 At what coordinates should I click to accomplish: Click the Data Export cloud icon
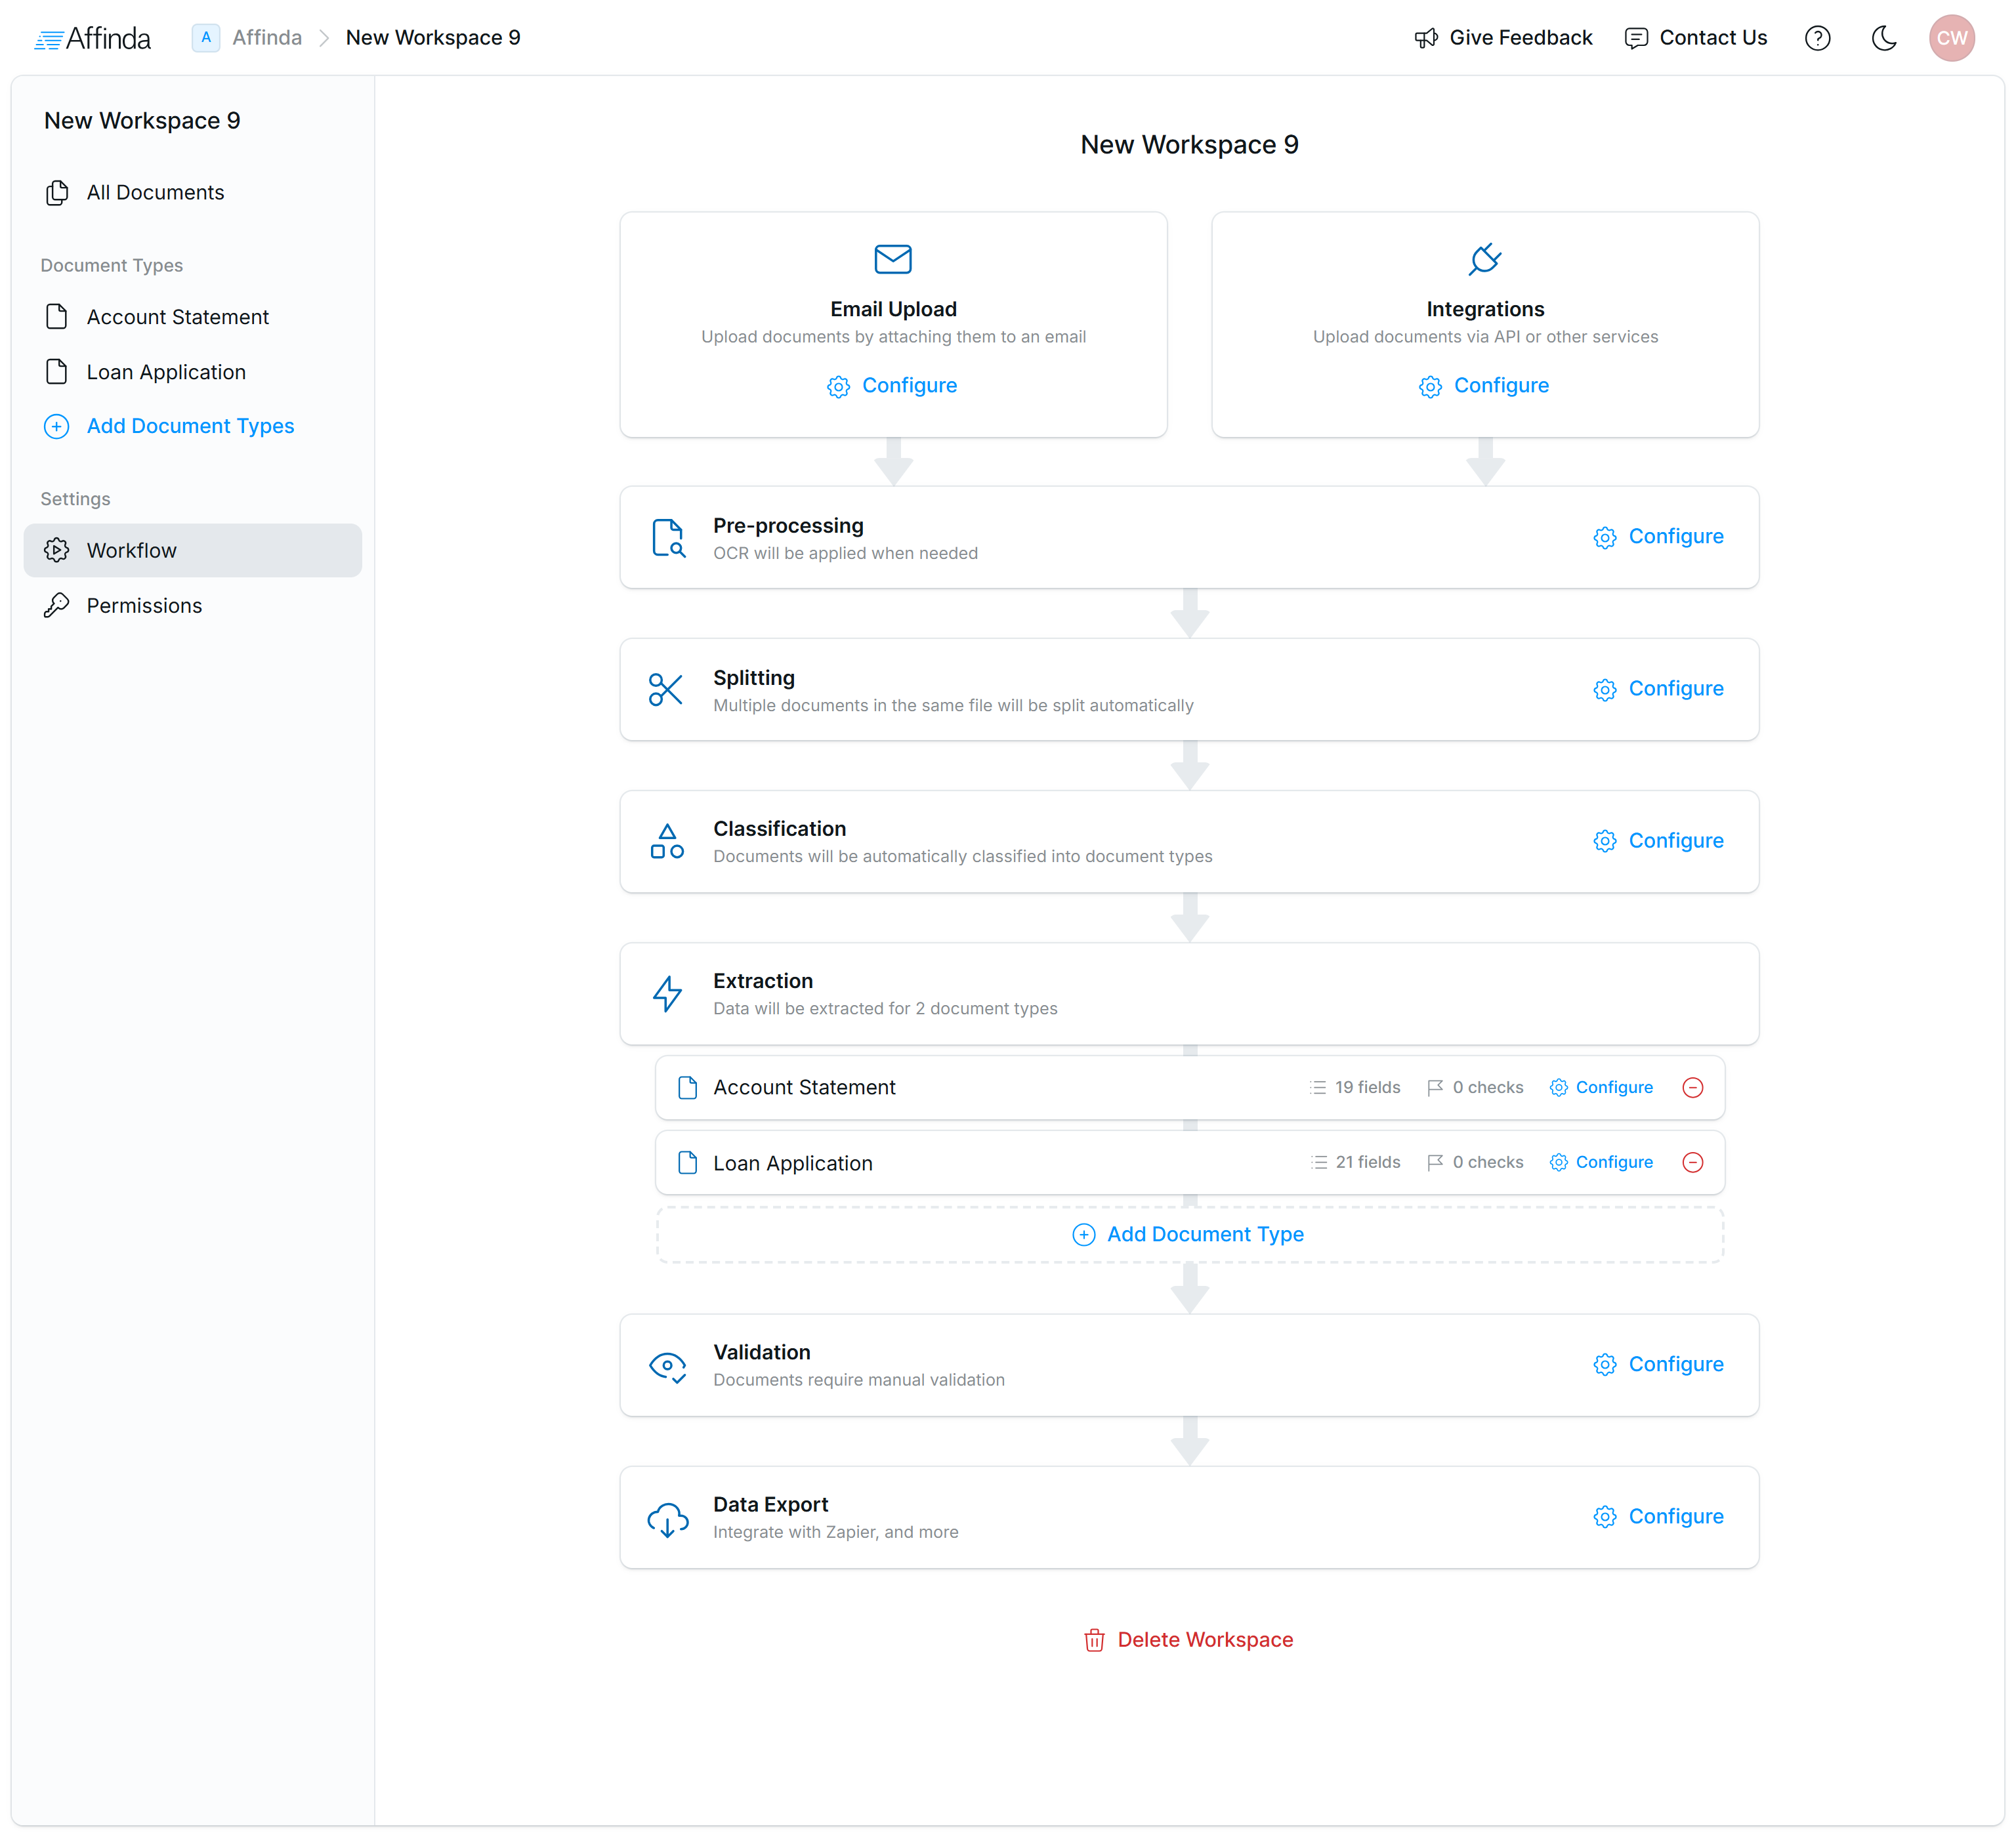pyautogui.click(x=667, y=1518)
